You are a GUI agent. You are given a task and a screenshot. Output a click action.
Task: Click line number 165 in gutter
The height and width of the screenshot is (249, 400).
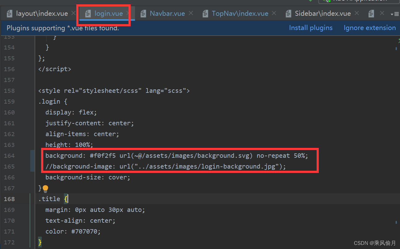coord(9,166)
